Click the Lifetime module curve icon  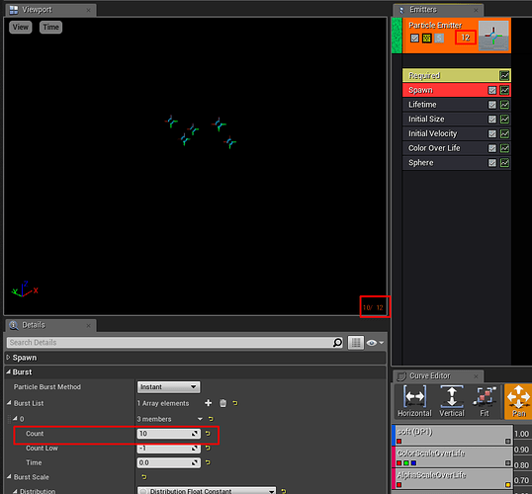[x=504, y=105]
